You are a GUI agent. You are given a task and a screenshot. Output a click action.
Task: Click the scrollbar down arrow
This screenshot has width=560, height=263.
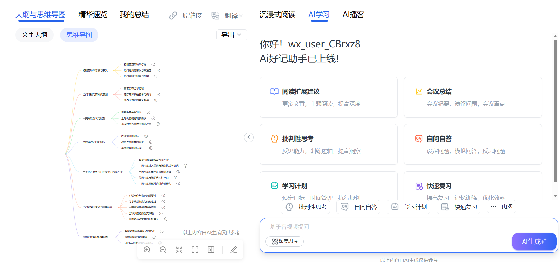555,196
